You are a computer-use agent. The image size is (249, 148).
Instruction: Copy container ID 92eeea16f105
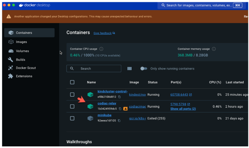click(119, 120)
